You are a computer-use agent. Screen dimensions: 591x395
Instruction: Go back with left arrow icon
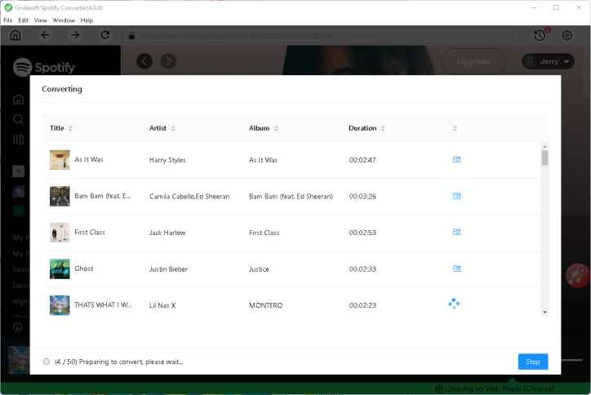coord(45,35)
